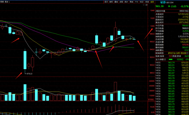Click the small icon after 成份股
The image size is (189, 115).
(x=187, y=53)
